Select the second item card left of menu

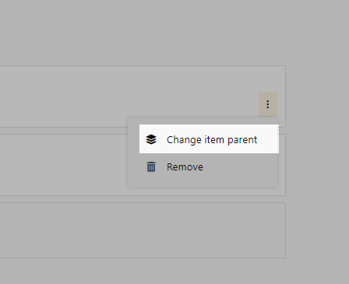[x=64, y=165]
